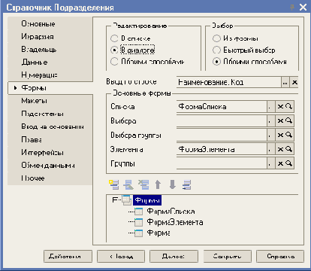Collapse the Формы tree node

115,200
